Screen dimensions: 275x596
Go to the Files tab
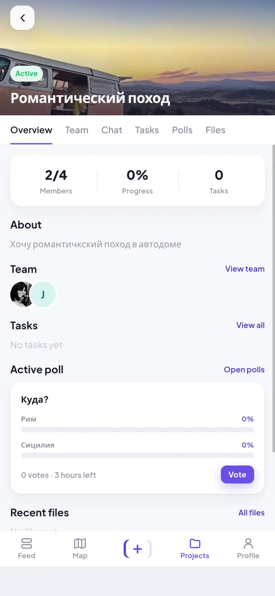point(215,130)
